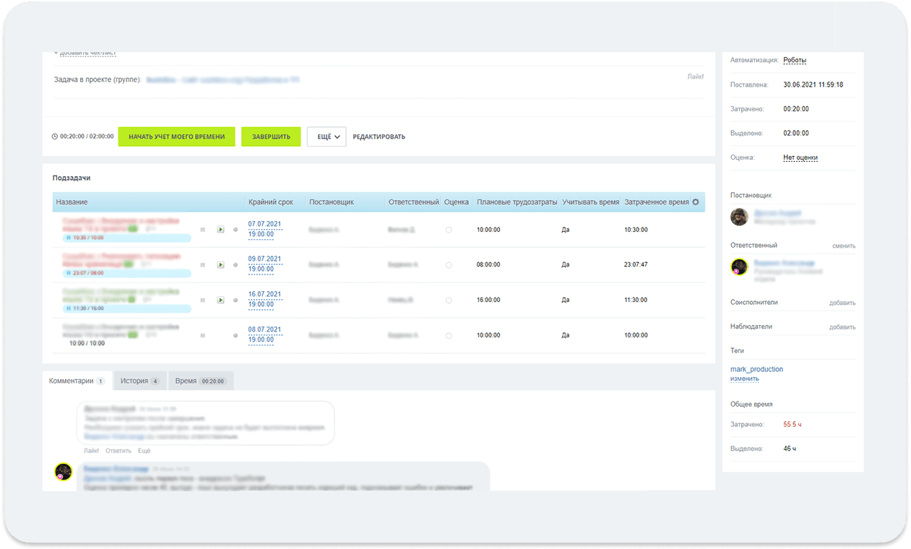Image resolution: width=911 pixels, height=549 pixels.
Task: Click the mark_production tag link
Action: click(x=756, y=369)
